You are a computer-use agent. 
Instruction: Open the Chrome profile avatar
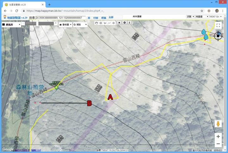coord(217,11)
